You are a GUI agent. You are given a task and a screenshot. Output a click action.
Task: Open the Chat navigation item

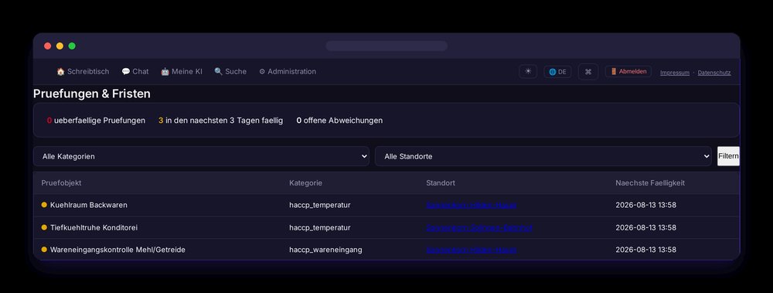point(135,72)
